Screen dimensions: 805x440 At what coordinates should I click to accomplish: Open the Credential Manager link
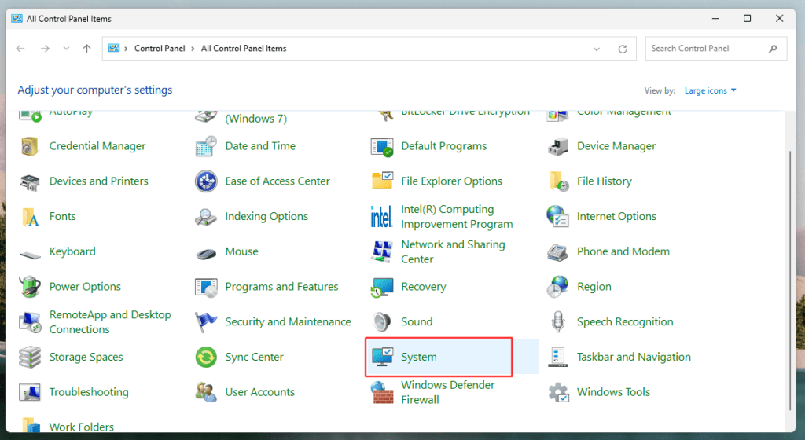97,146
